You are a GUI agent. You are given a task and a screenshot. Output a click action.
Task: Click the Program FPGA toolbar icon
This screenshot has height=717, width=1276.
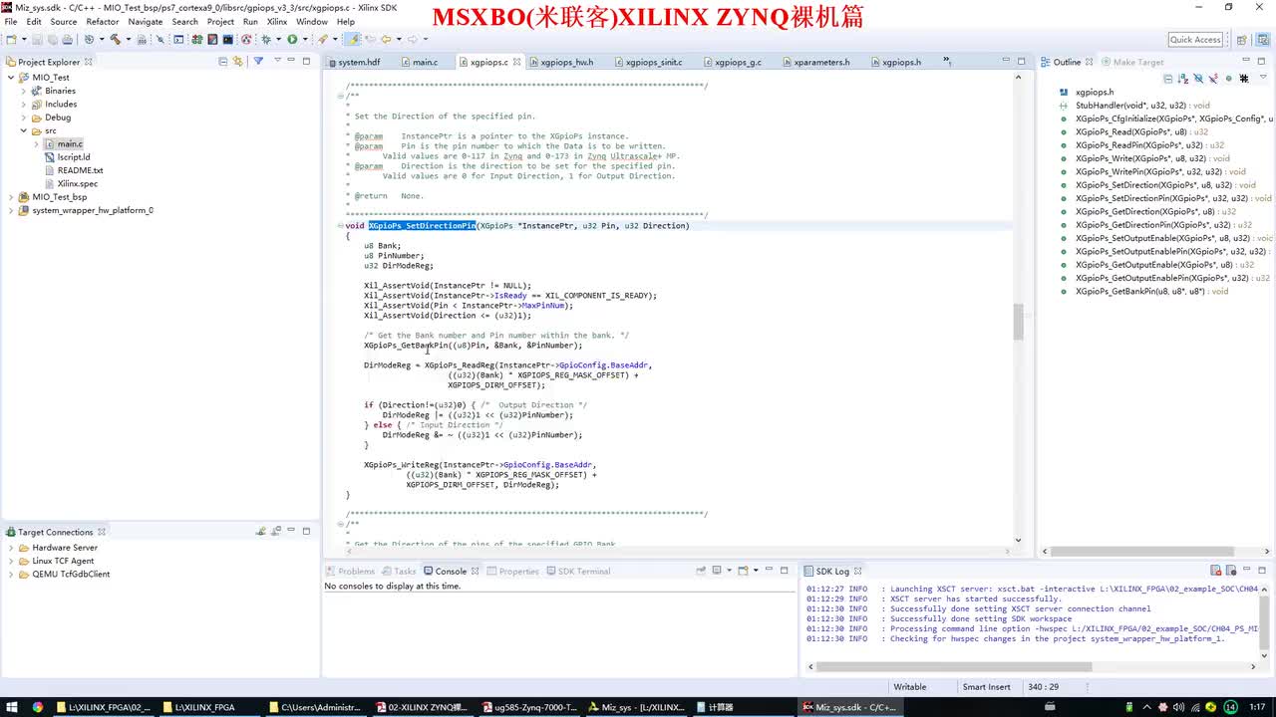196,39
